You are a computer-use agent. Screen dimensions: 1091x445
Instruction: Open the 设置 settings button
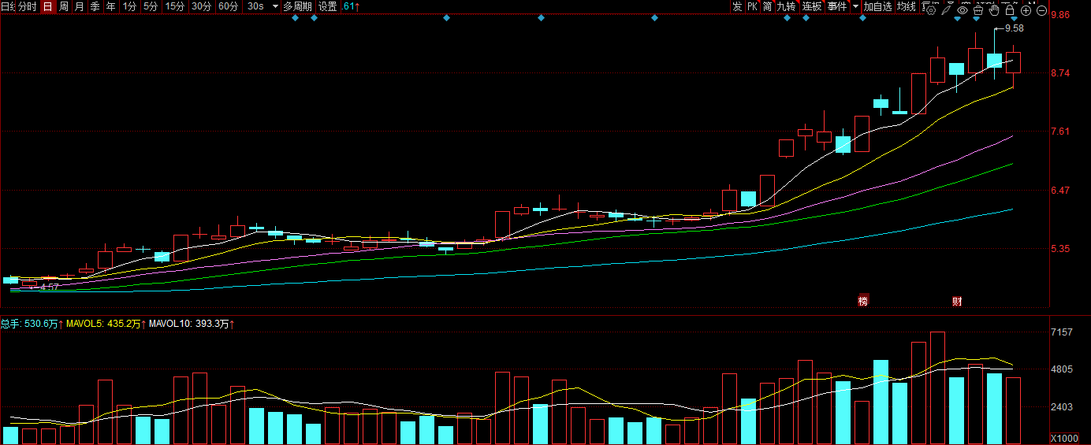[x=328, y=6]
